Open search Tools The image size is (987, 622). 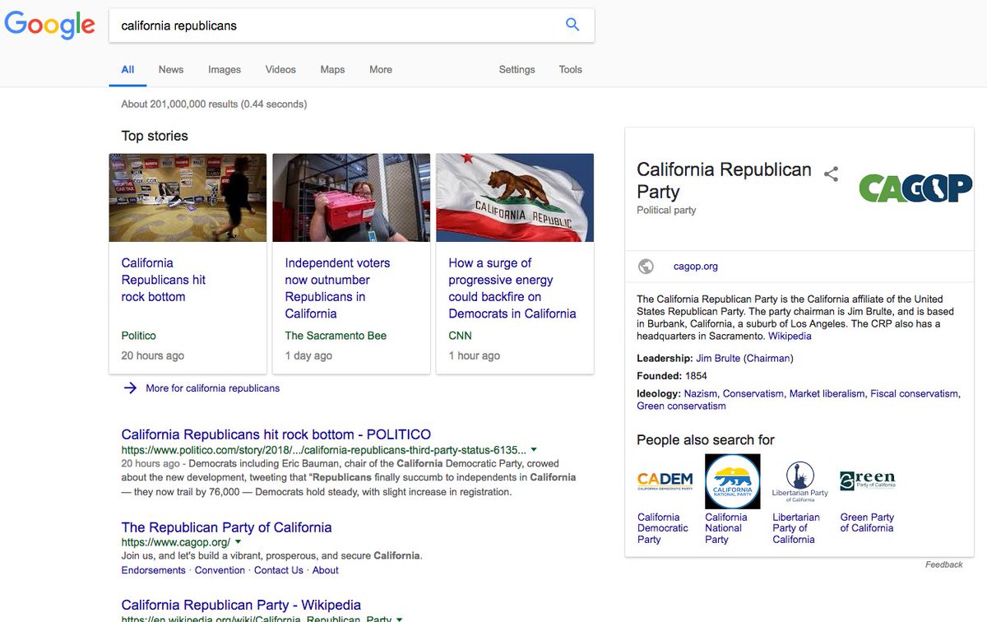point(571,70)
